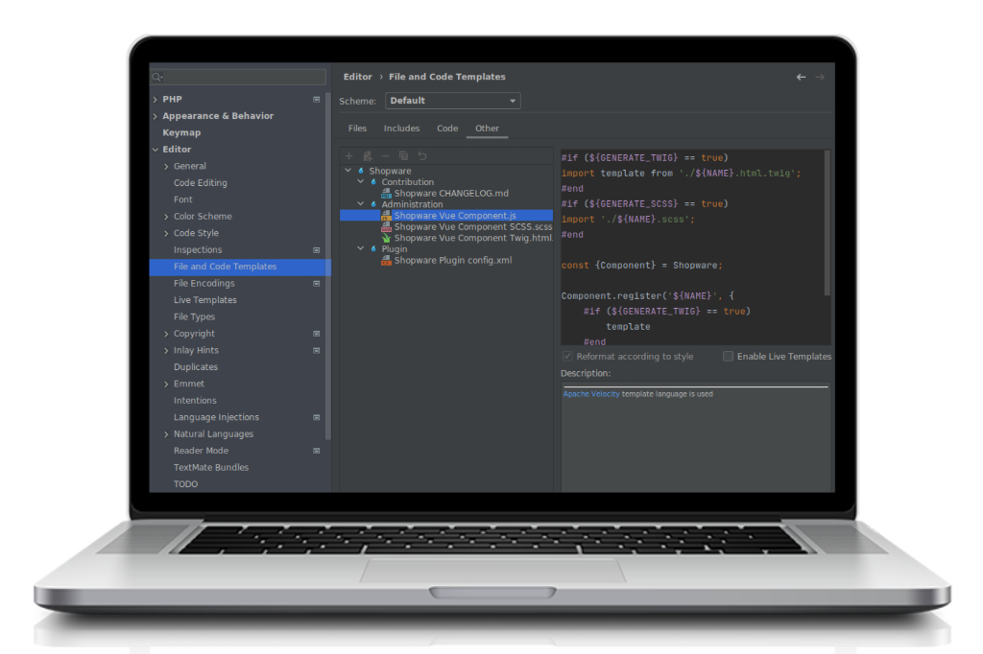This screenshot has width=983, height=654.
Task: Expand the Color Scheme subsection
Action: (x=166, y=217)
